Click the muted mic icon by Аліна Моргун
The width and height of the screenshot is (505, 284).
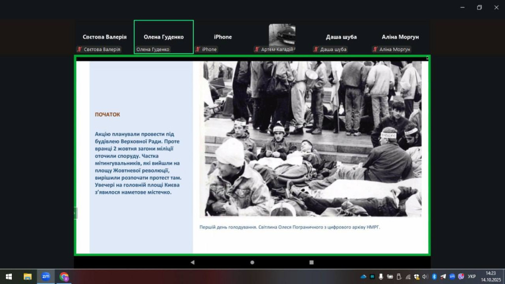(375, 49)
